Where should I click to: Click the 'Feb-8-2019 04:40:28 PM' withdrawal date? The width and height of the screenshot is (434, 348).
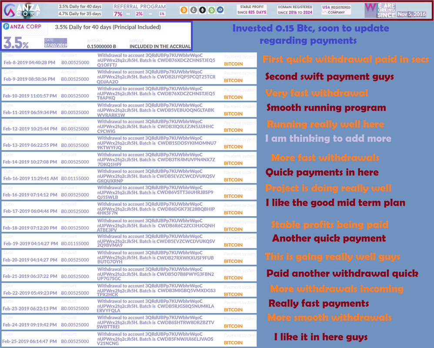(29, 63)
